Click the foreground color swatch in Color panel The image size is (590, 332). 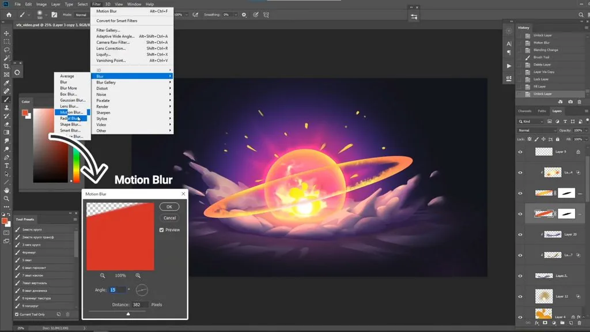tap(25, 112)
